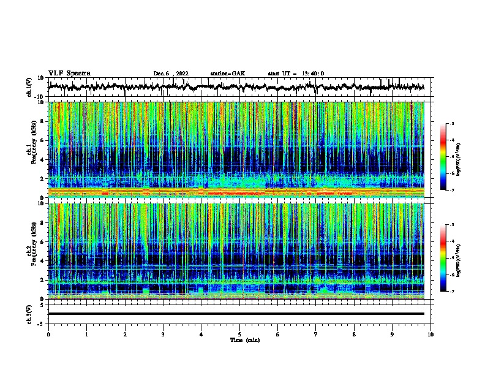Viewport: 485px width, 375px height.
Task: Click the "3" tick label on the Time axis
Action: 163,335
